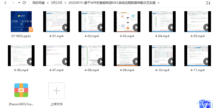Click the 4-11.mp4 file name label
Image resolution: width=213 pixels, height=108 pixels.
pyautogui.click(x=198, y=70)
